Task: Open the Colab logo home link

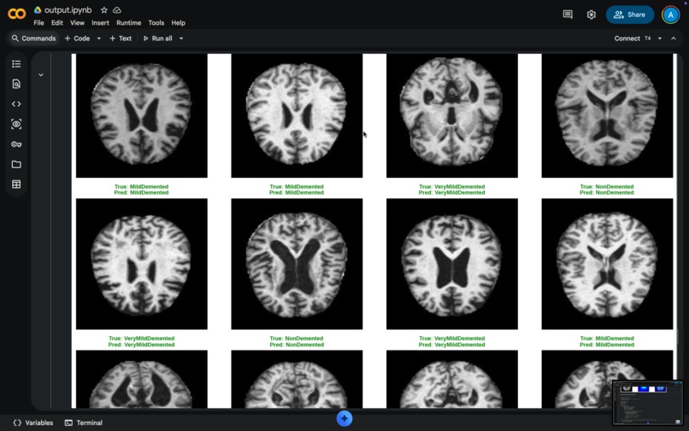Action: [17, 14]
